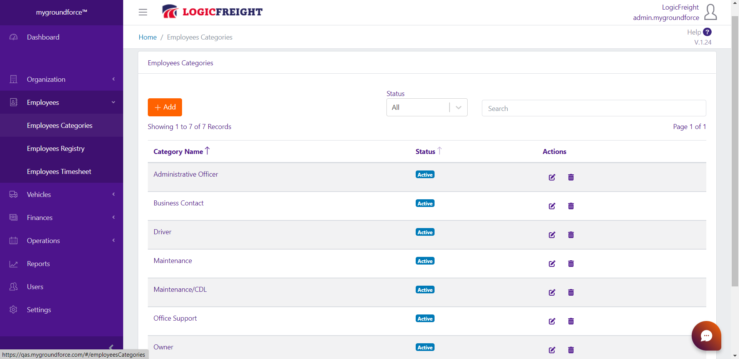Follow the Home breadcrumb link

click(147, 37)
